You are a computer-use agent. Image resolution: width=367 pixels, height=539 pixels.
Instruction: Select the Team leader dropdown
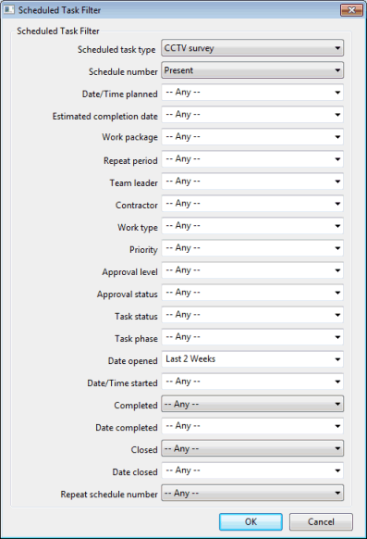click(x=252, y=182)
